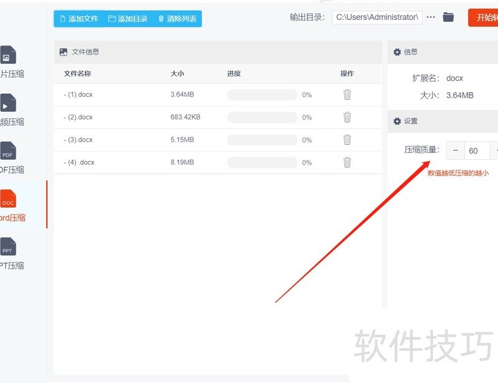Image resolution: width=498 pixels, height=383 pixels.
Task: Click the 5.15MB size cell
Action: (182, 140)
